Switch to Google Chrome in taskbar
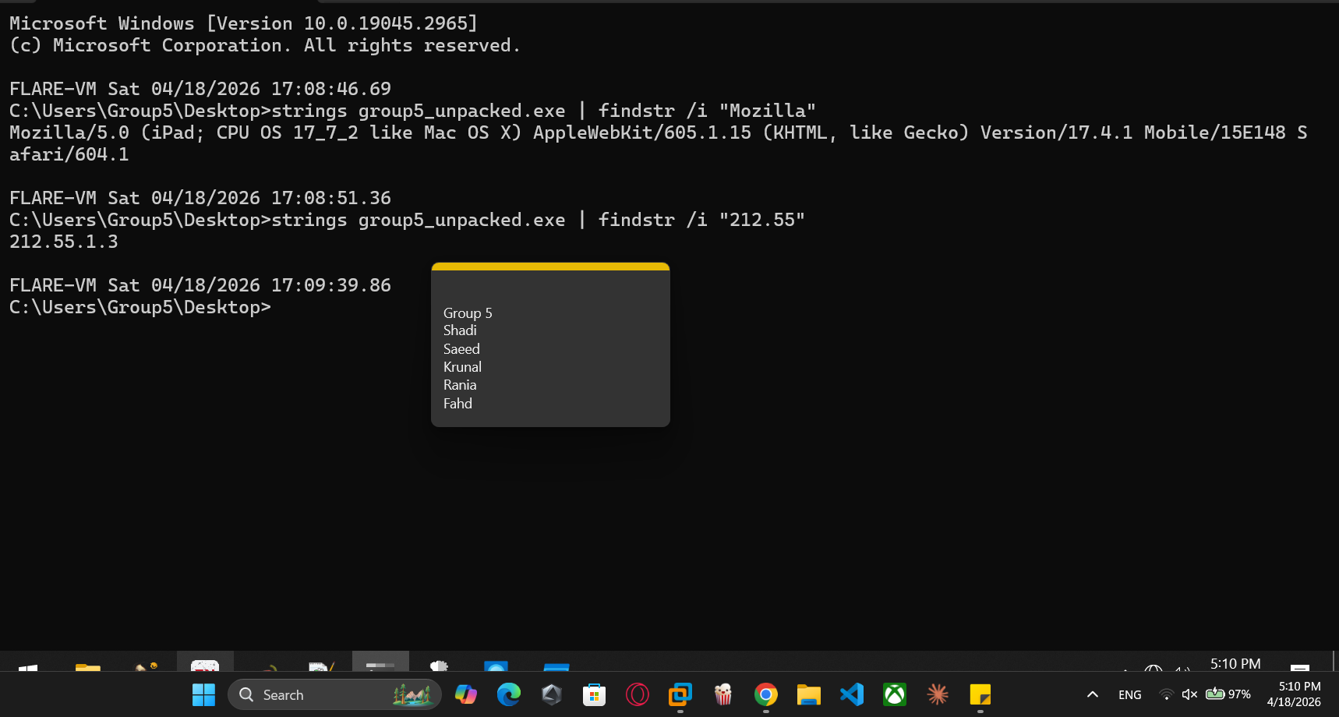 [x=766, y=694]
